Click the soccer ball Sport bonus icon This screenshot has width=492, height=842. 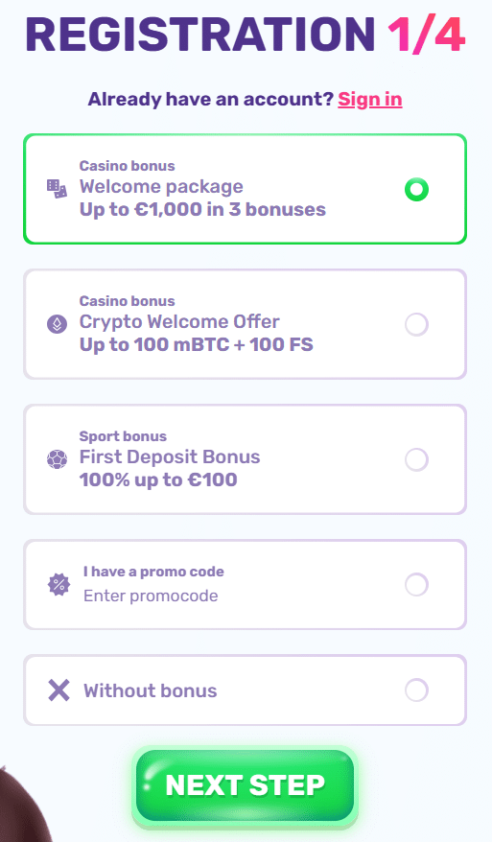(x=57, y=459)
